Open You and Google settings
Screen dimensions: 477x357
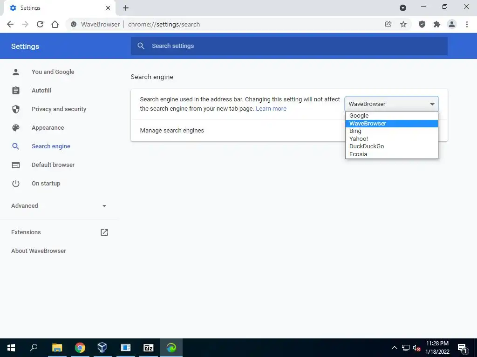point(53,72)
